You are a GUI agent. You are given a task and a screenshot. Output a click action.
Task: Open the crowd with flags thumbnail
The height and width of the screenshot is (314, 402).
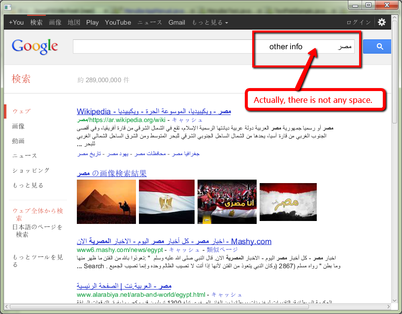point(227,202)
